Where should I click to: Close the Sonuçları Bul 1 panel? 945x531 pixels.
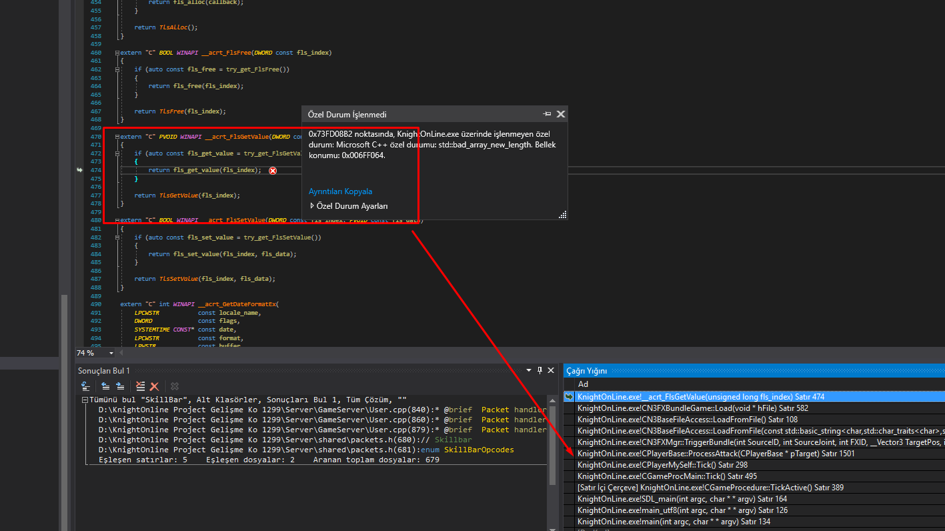pos(551,370)
